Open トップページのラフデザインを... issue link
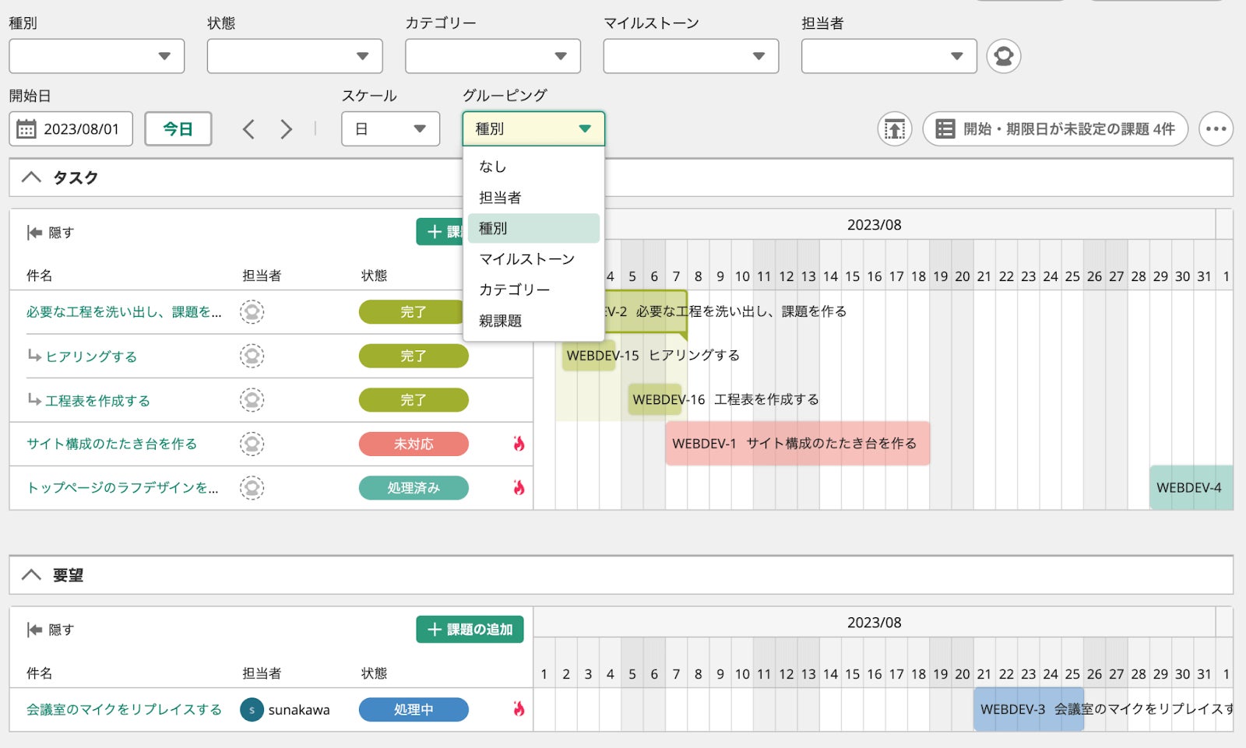This screenshot has height=748, width=1246. [122, 488]
